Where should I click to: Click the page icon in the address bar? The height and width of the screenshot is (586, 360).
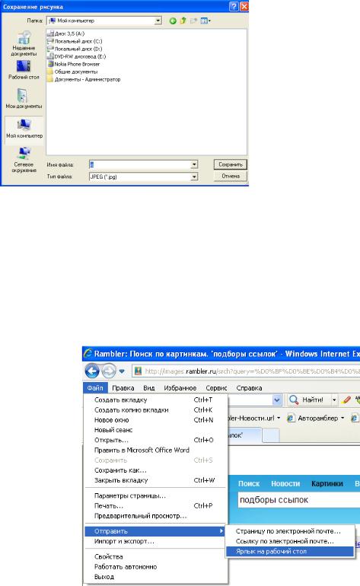tap(138, 371)
